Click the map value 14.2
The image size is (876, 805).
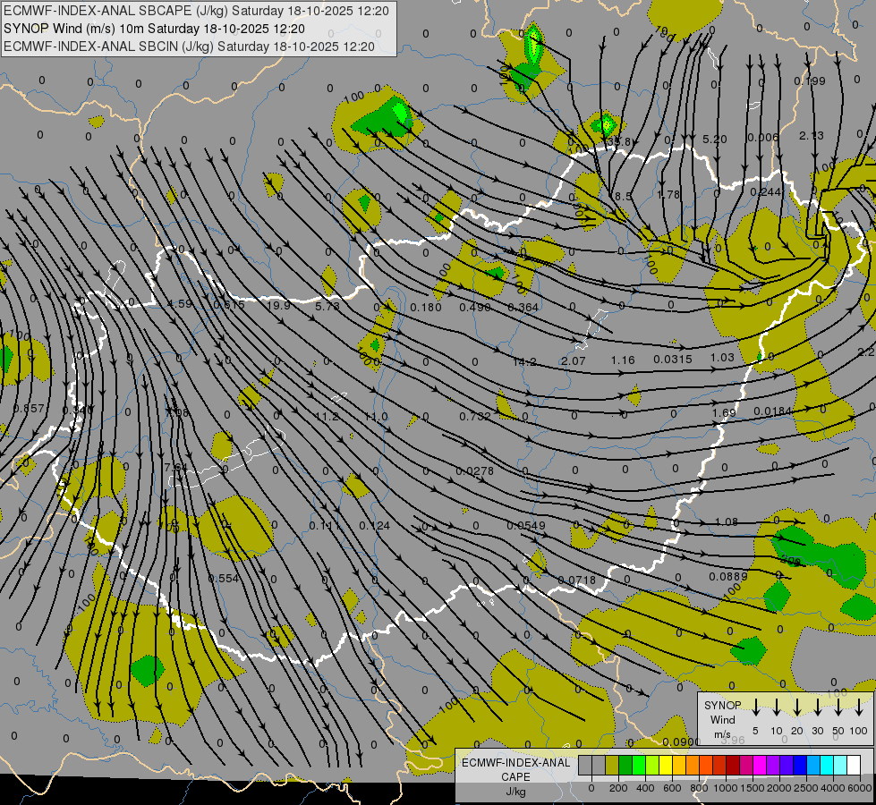[x=524, y=362]
